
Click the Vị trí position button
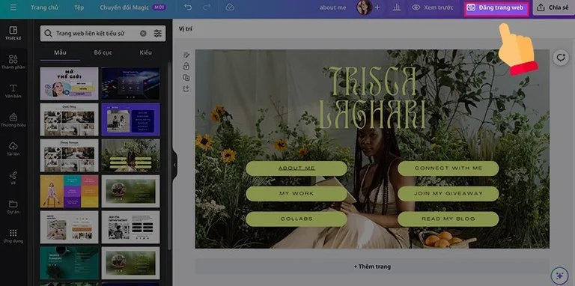coord(186,29)
